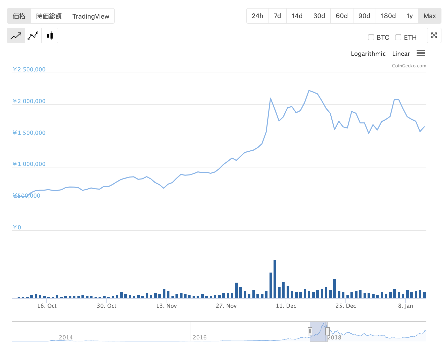447x352 pixels.
Task: Open the CoinGecko.com credit link
Action: 409,66
